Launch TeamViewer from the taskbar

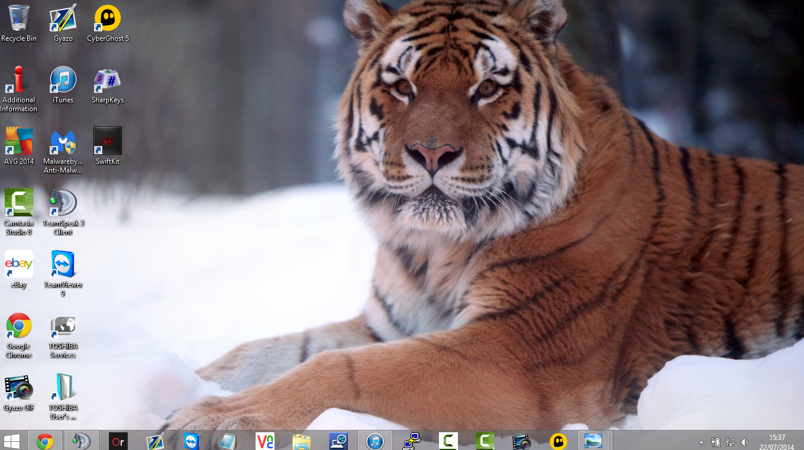point(192,441)
